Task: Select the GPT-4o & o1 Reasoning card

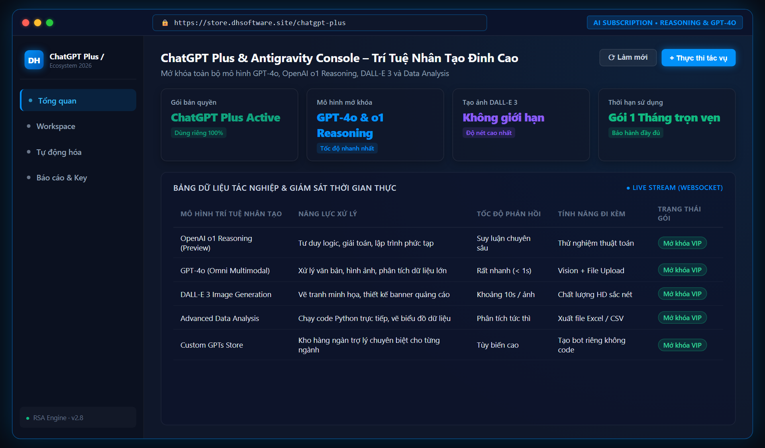Action: tap(375, 125)
